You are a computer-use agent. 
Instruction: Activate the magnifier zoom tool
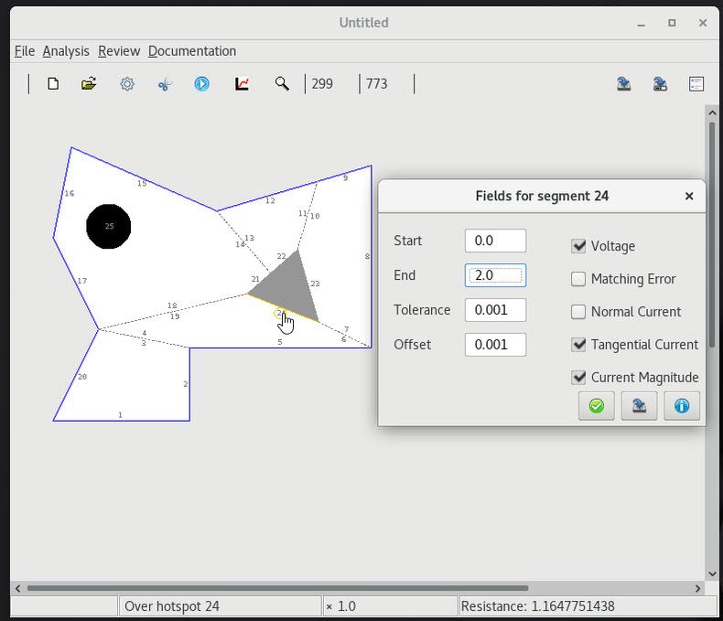click(x=282, y=84)
